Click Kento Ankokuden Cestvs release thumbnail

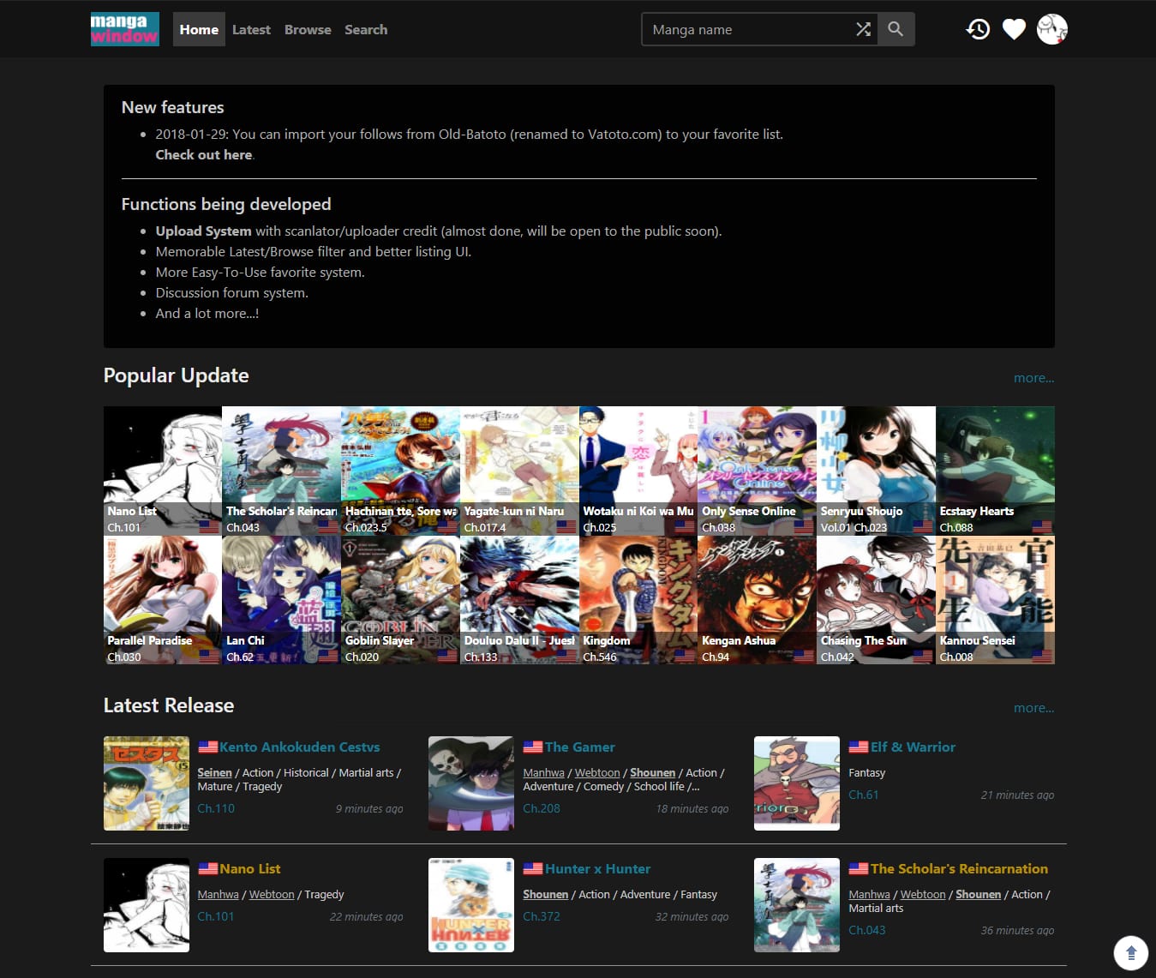147,783
